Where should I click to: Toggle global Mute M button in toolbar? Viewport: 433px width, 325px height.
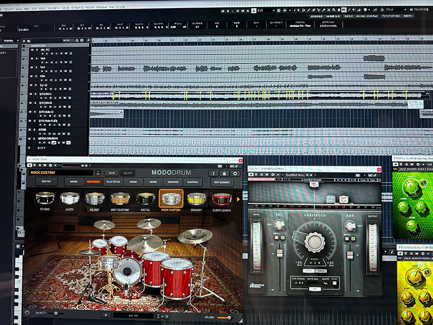[x=222, y=11]
